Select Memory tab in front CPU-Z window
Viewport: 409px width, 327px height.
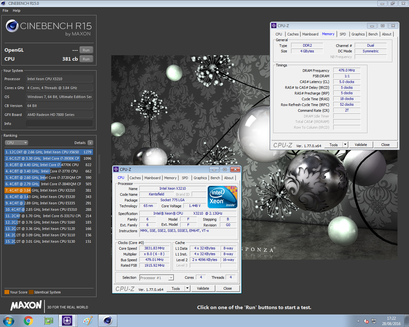(170, 178)
